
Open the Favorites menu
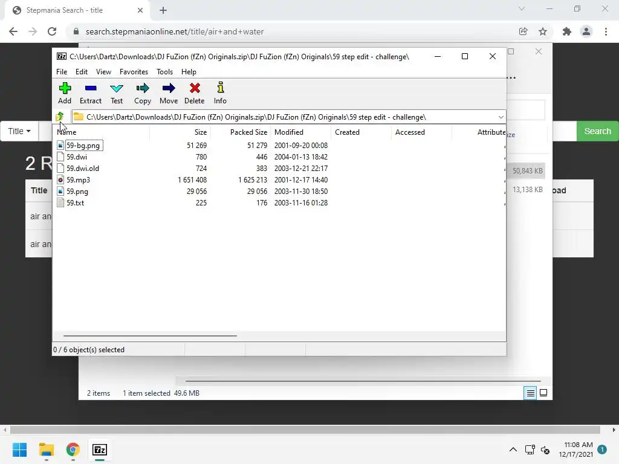pos(134,72)
